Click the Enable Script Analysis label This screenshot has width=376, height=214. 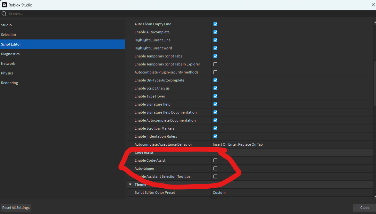point(152,88)
